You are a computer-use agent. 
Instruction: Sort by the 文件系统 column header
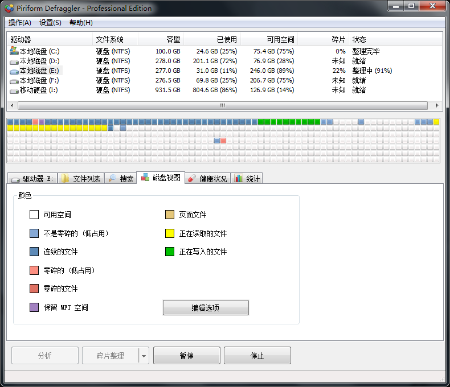coord(116,39)
